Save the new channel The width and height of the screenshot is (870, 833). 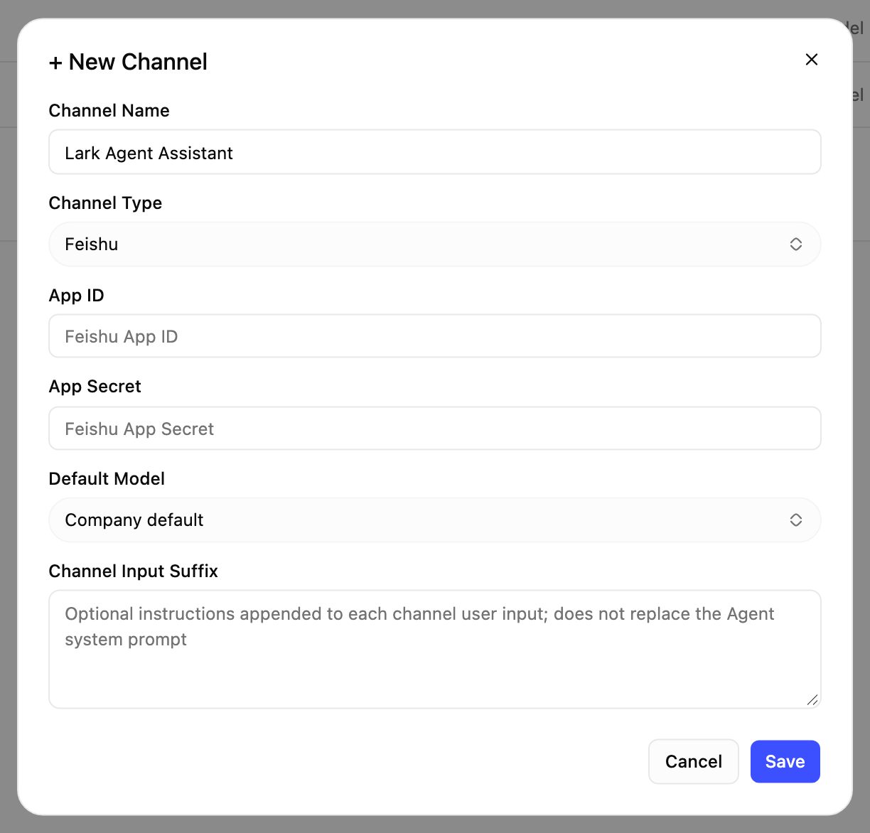coord(785,762)
